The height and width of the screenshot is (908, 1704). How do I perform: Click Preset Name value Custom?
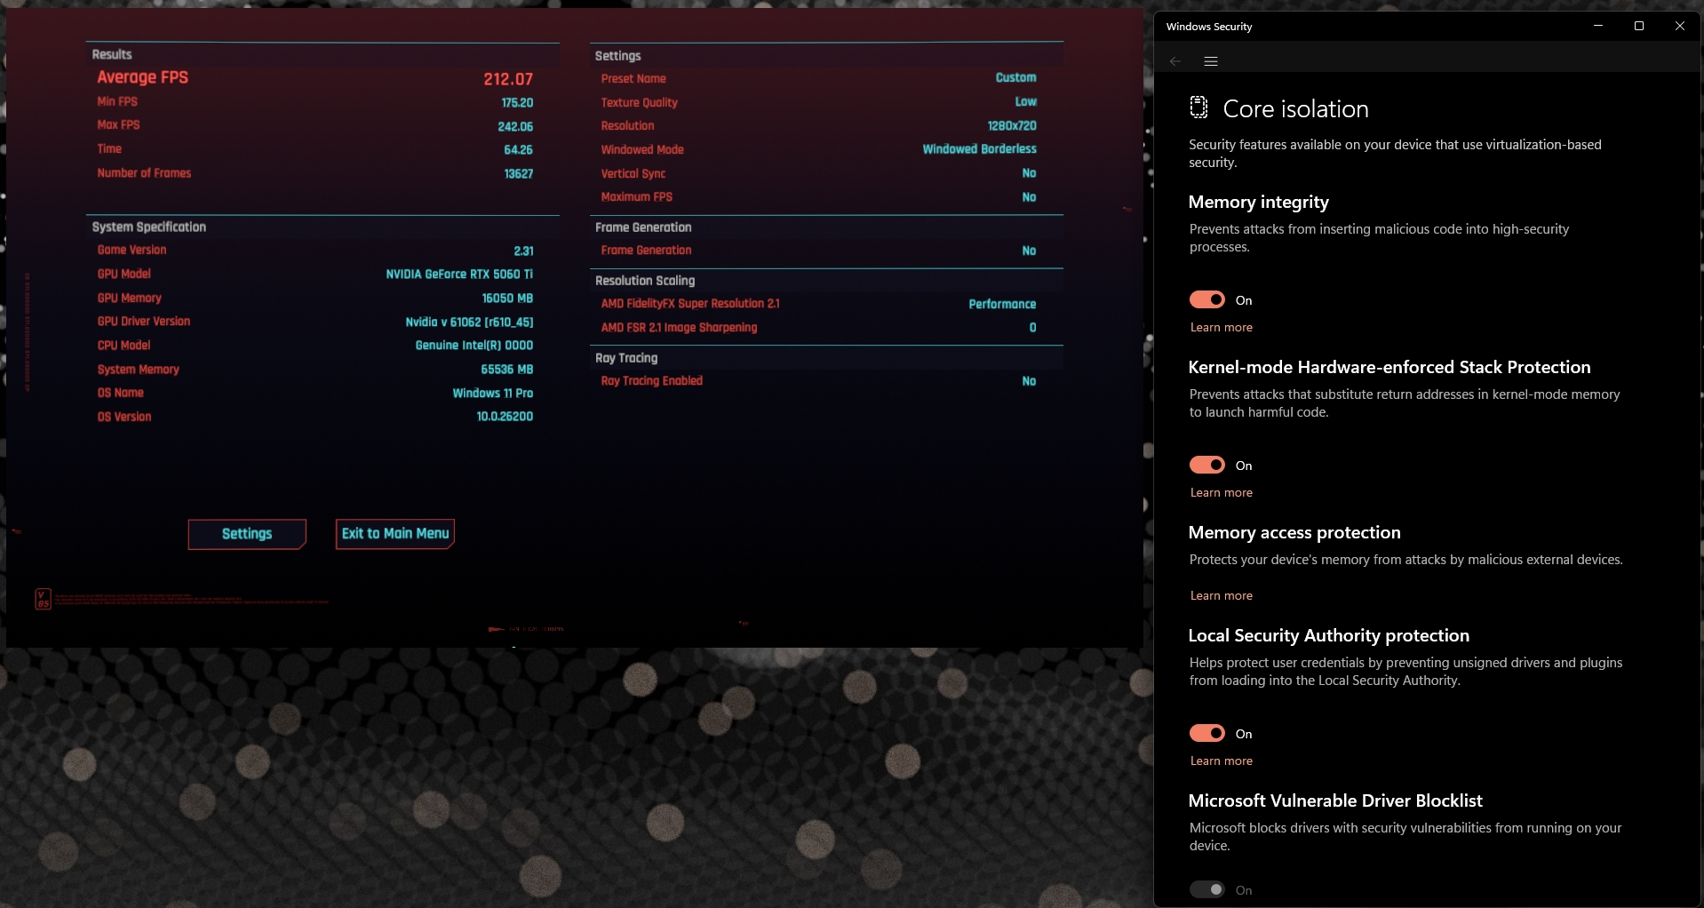coord(1015,78)
